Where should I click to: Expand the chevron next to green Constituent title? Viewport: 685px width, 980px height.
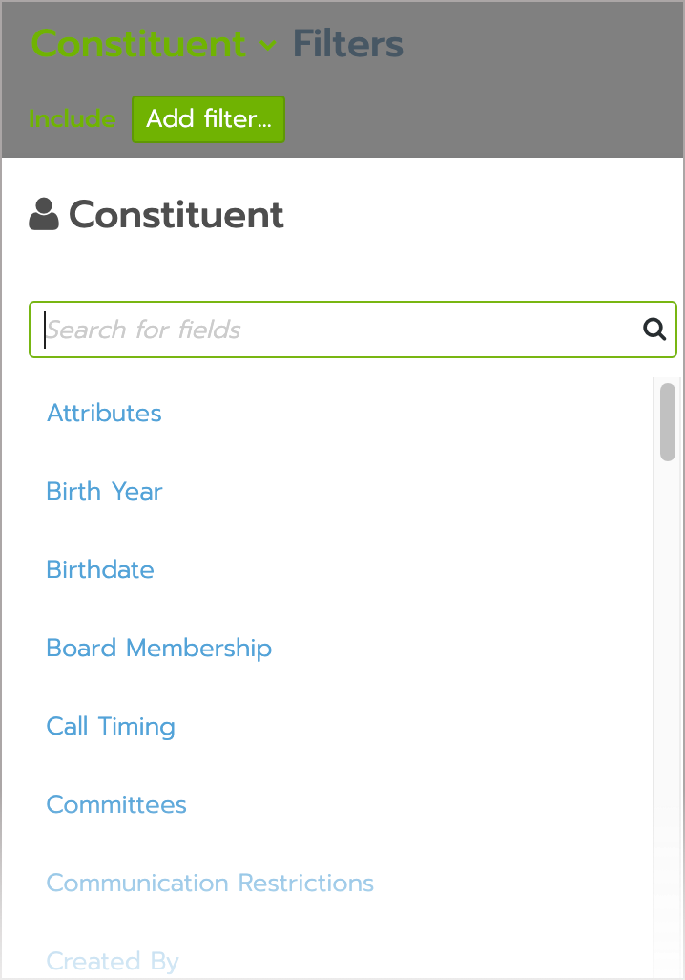click(268, 45)
